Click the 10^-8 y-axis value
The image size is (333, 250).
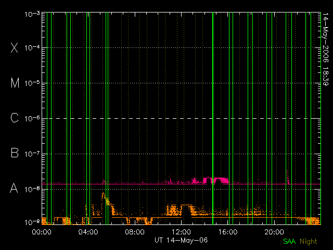pyautogui.click(x=32, y=189)
